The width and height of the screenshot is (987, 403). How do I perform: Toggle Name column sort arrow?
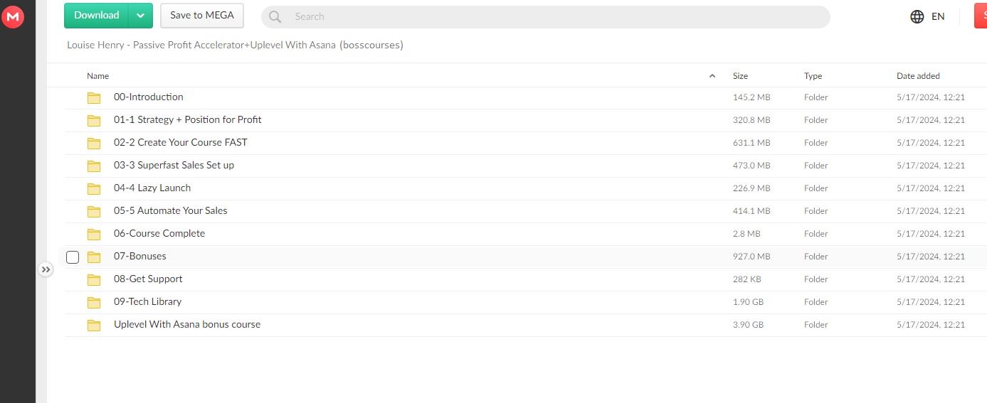point(712,76)
